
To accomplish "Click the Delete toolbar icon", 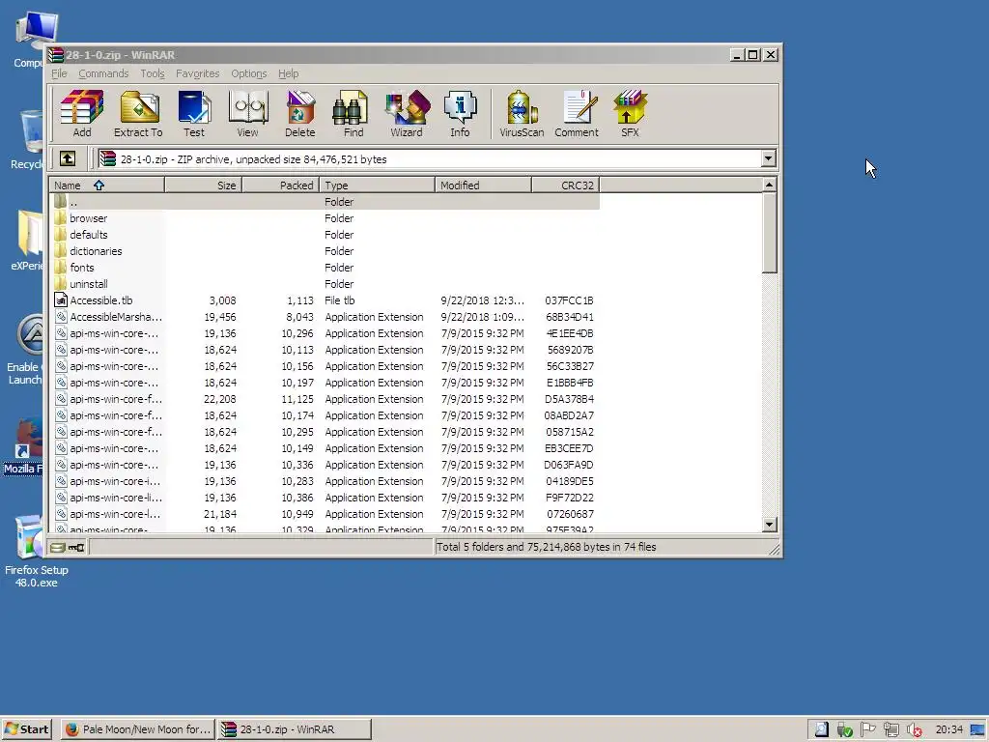I will coord(299,114).
